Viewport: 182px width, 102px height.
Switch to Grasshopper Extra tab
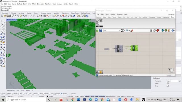173,17
